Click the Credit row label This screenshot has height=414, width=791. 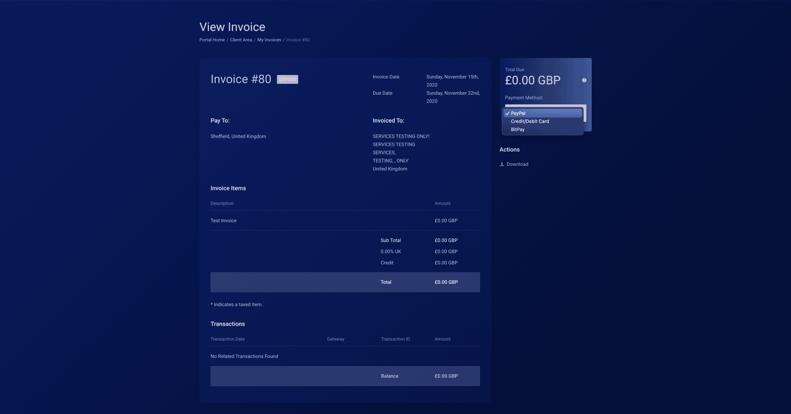click(x=387, y=262)
